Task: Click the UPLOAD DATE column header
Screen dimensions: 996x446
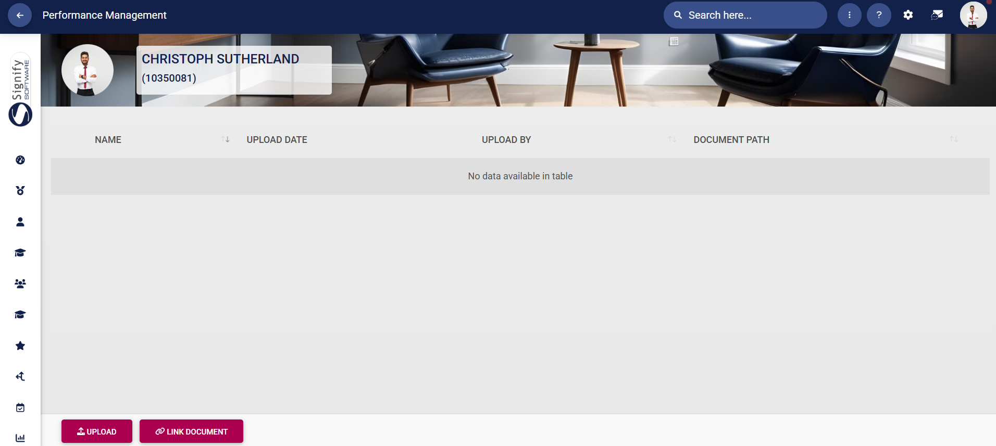Action: [x=277, y=140]
